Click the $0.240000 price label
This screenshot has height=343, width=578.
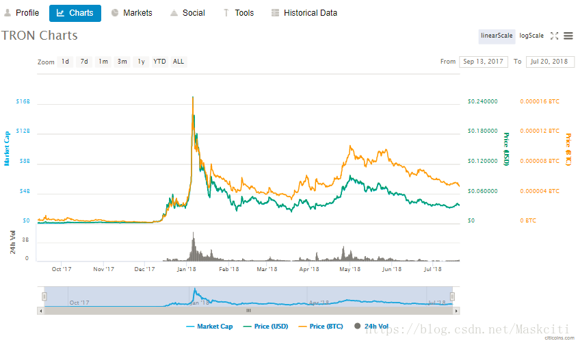(482, 101)
